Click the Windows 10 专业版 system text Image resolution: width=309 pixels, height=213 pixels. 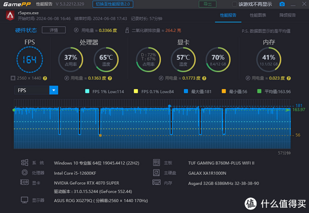[x=97, y=163]
